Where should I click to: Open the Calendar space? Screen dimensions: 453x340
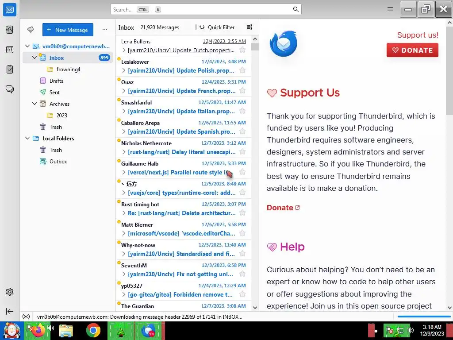[x=10, y=50]
